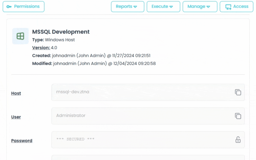Select the User field showing Administrator
256x160 pixels.
(140, 116)
